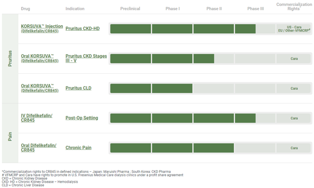Open the Pruritus CLD indication link
Viewport: 314px width, 188px height.
pyautogui.click(x=78, y=88)
